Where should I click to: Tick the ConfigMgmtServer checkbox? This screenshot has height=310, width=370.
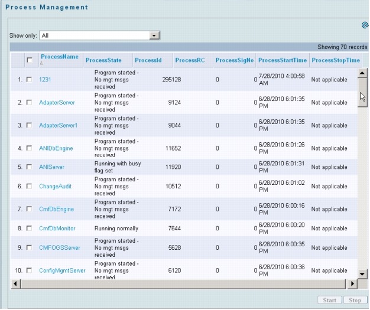(30, 270)
